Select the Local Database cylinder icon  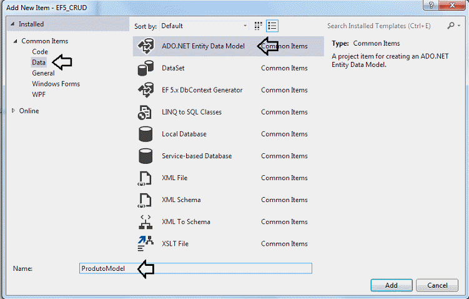146,134
